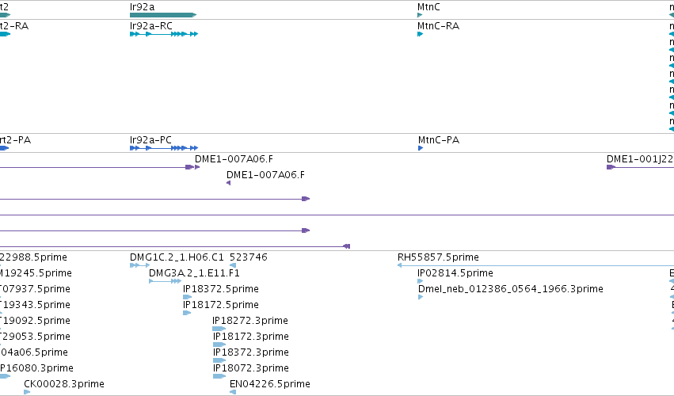Screen dimensions: 674x396
Task: Click the 04a06.5prime label
Action: pos(34,352)
